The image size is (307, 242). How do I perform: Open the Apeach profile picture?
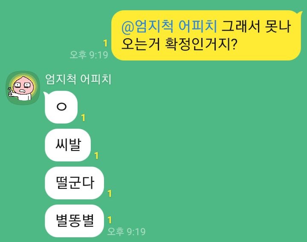coord(23,88)
